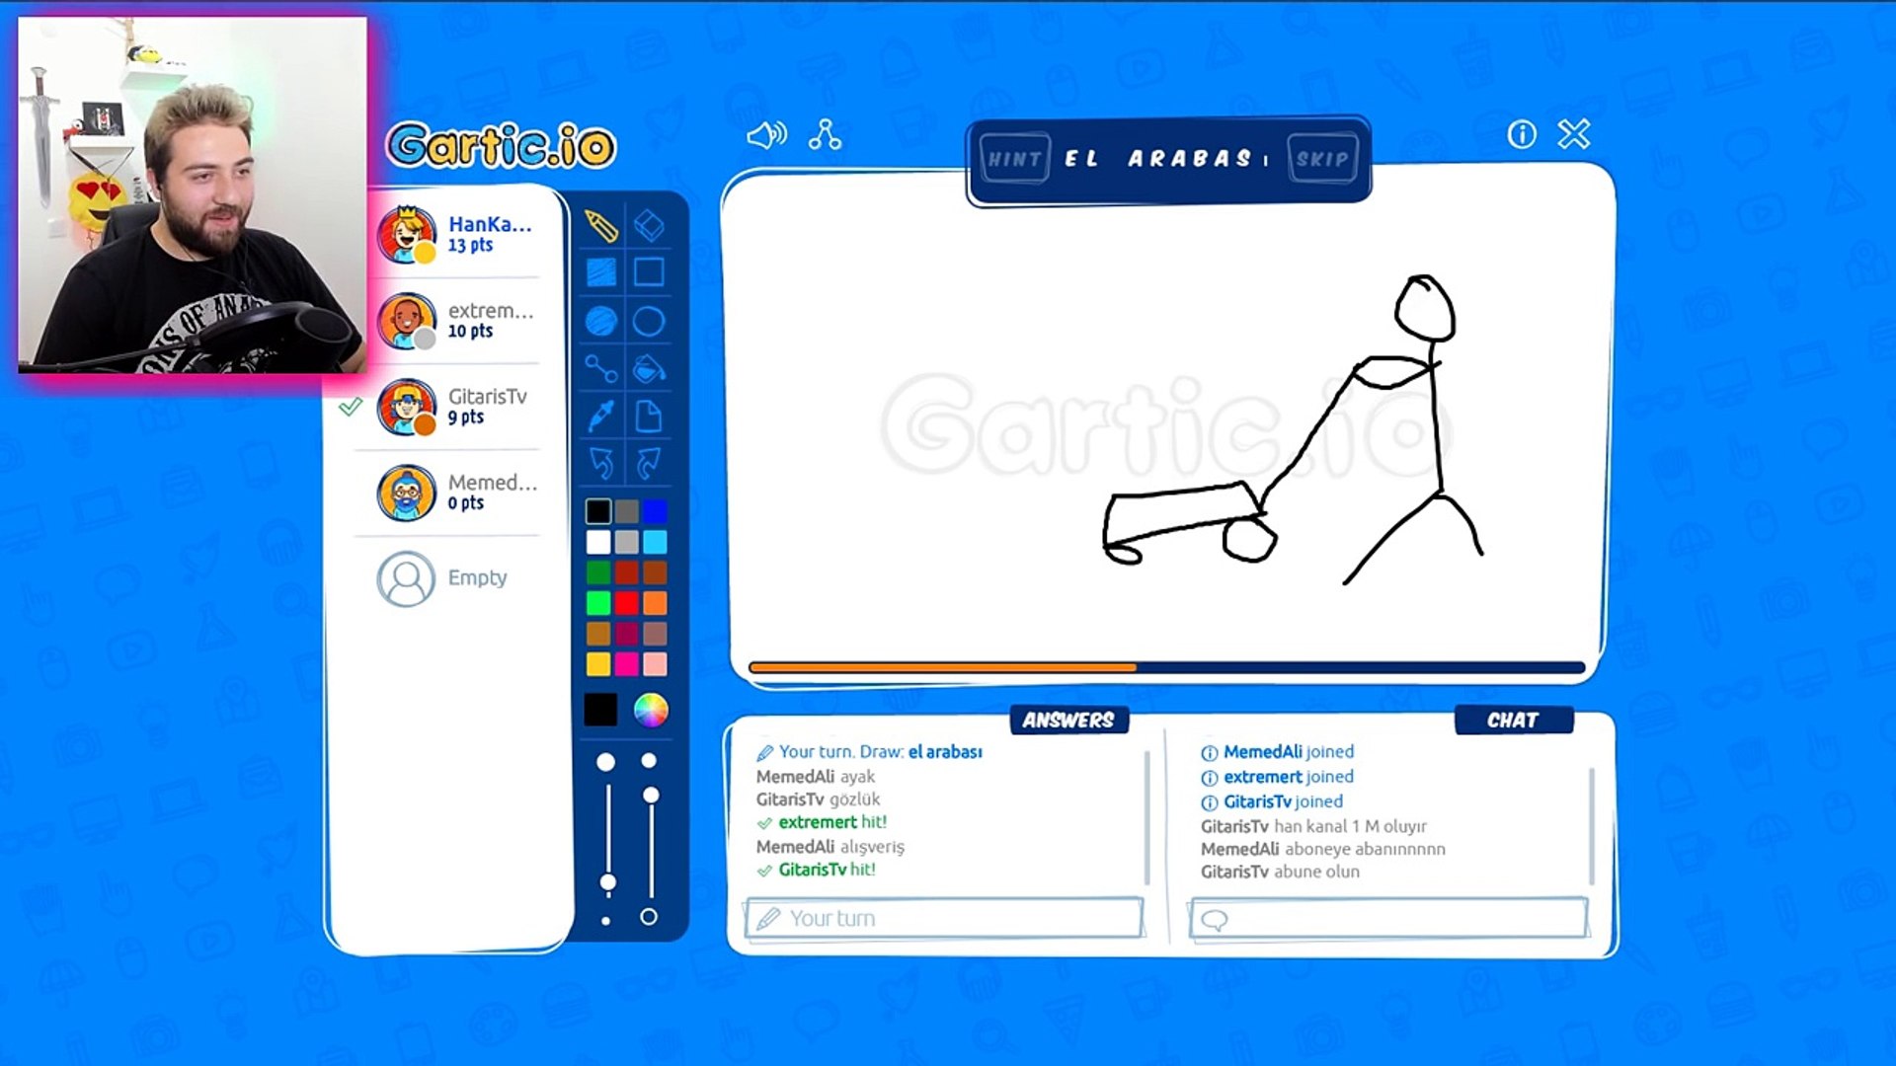1896x1066 pixels.
Task: Open the CHAT tab
Action: [x=1513, y=721]
